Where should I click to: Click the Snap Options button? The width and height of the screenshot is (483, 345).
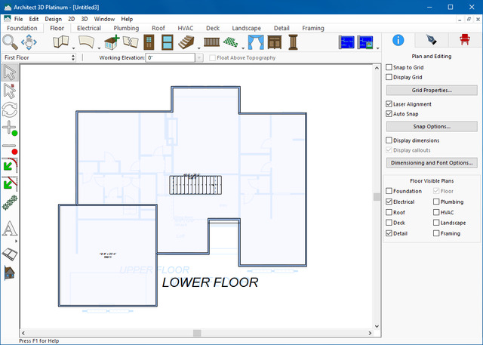tap(432, 126)
